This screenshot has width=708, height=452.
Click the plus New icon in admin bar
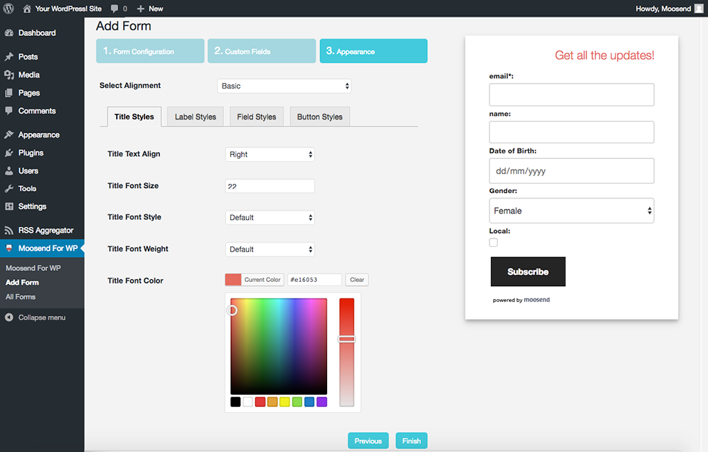click(140, 8)
